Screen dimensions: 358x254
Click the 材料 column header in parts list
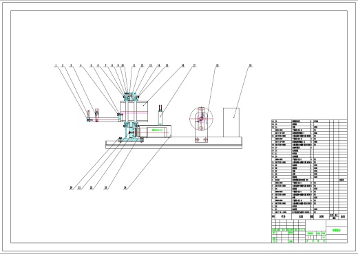click(x=322, y=216)
